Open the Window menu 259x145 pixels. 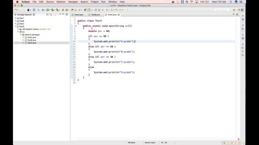[113, 2]
